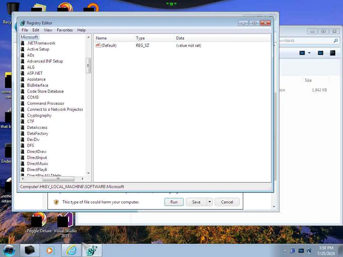Select the DirectInput registry key

(x=37, y=158)
